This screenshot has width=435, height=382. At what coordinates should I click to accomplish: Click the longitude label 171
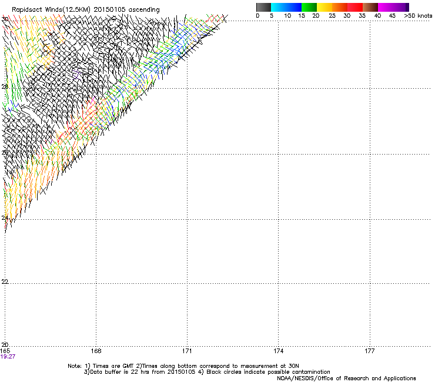coord(187,351)
